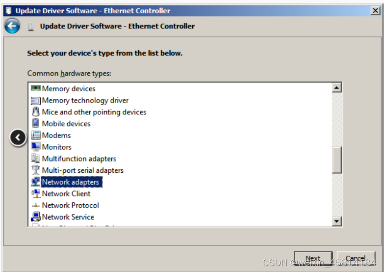384x272 pixels.
Task: Click the Network Service icon
Action: click(36, 217)
